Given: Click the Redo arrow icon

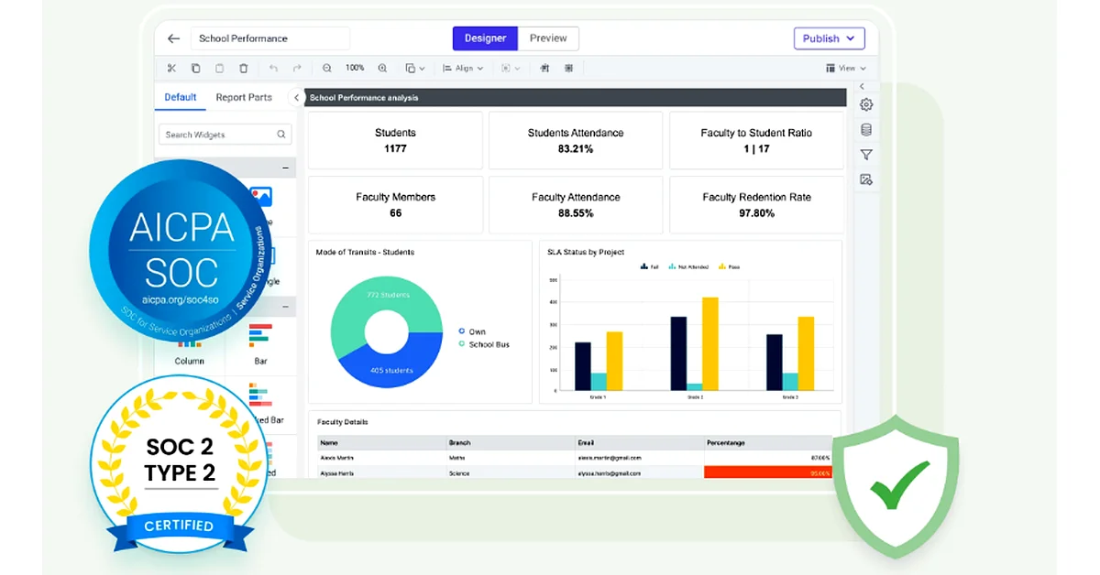Looking at the screenshot, I should pyautogui.click(x=297, y=68).
